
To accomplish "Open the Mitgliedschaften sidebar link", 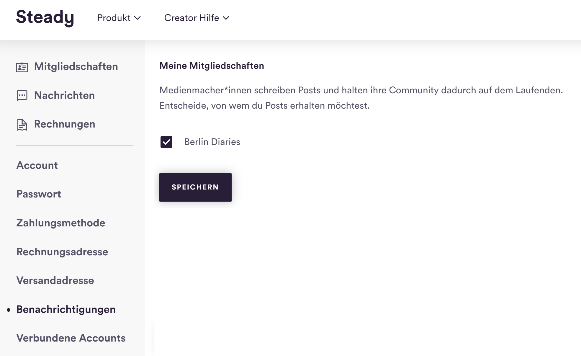I will point(76,67).
